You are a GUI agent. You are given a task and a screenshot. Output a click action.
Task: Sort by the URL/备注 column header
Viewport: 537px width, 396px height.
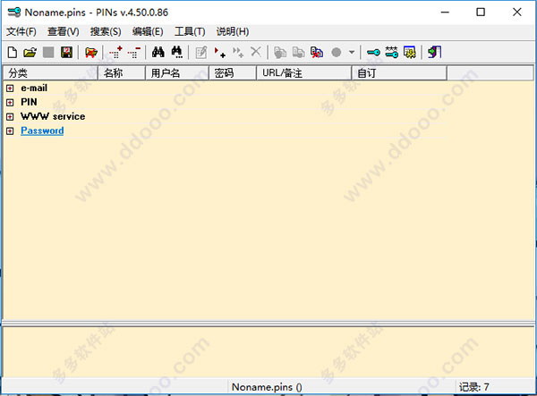pos(304,73)
